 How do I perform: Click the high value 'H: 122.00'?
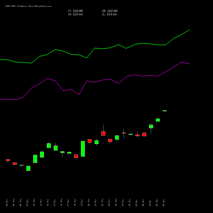coord(110,11)
